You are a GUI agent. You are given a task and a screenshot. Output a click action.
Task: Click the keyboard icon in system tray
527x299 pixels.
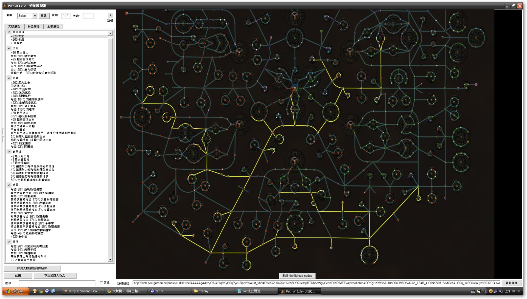click(473, 291)
